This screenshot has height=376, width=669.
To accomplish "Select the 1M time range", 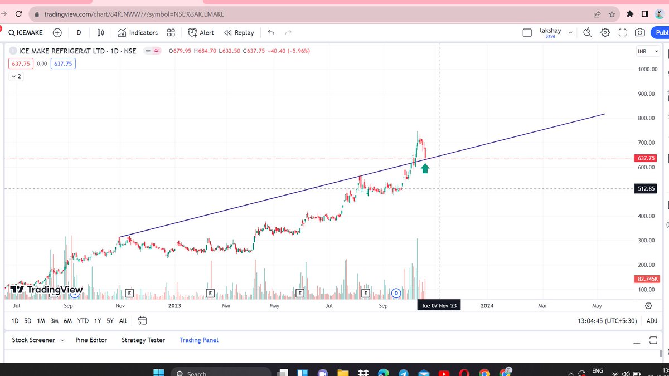I will point(41,321).
